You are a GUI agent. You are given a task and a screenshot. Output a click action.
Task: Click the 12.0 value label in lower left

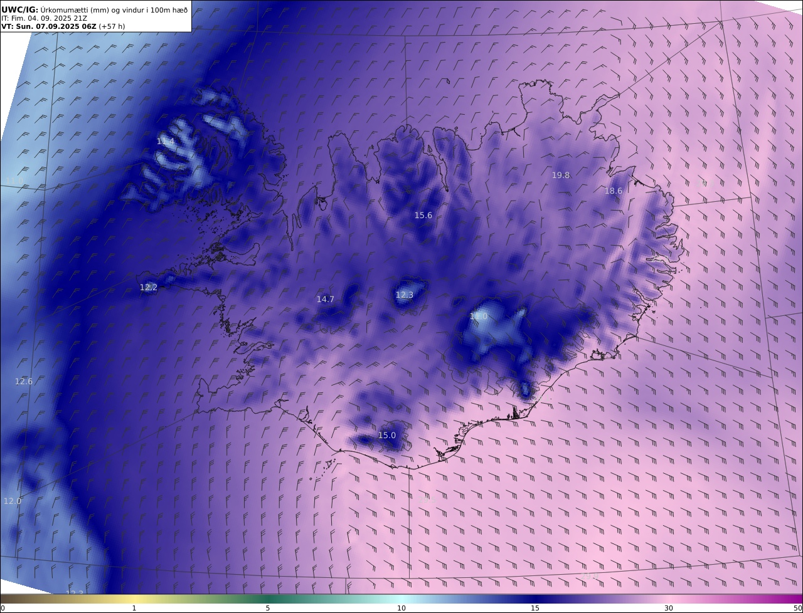coord(13,501)
